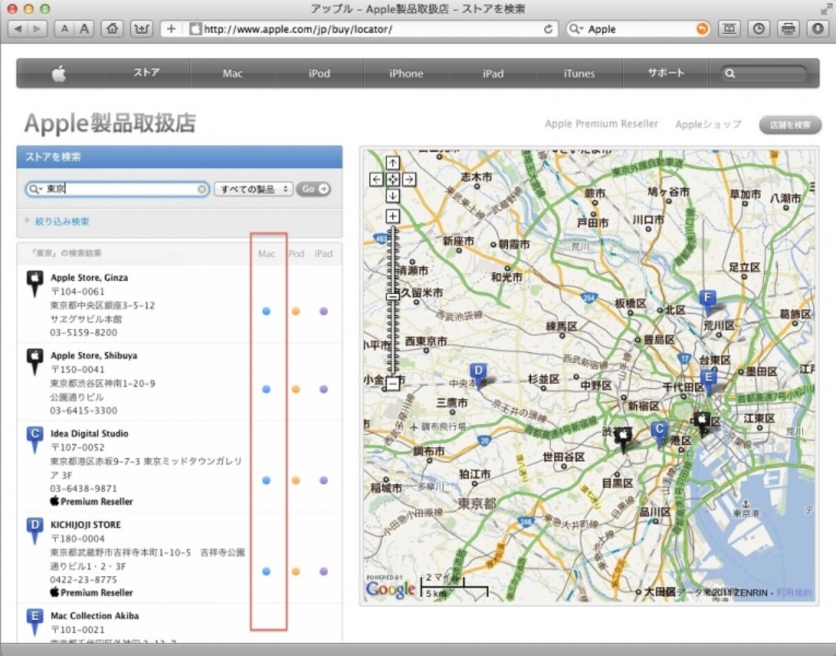The image size is (836, 656).
Task: Clear the 東京 search field with the x icon
Action: coord(202,189)
